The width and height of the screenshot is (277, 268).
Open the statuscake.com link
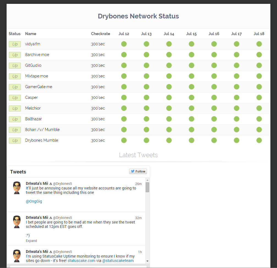(81, 261)
